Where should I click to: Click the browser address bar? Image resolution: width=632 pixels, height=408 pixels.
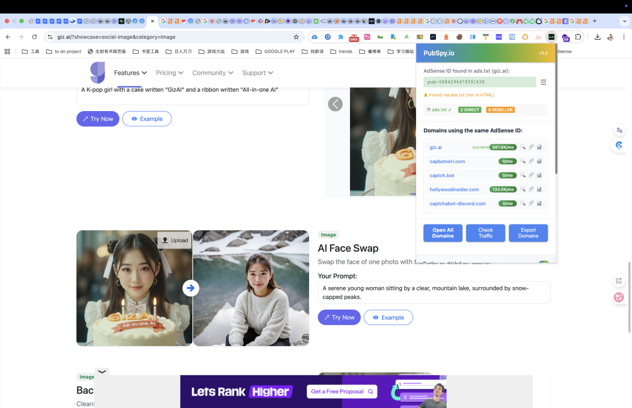(173, 37)
